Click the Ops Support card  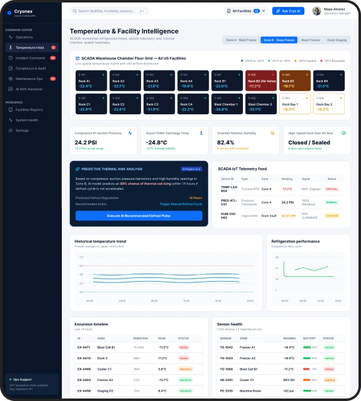(32, 384)
